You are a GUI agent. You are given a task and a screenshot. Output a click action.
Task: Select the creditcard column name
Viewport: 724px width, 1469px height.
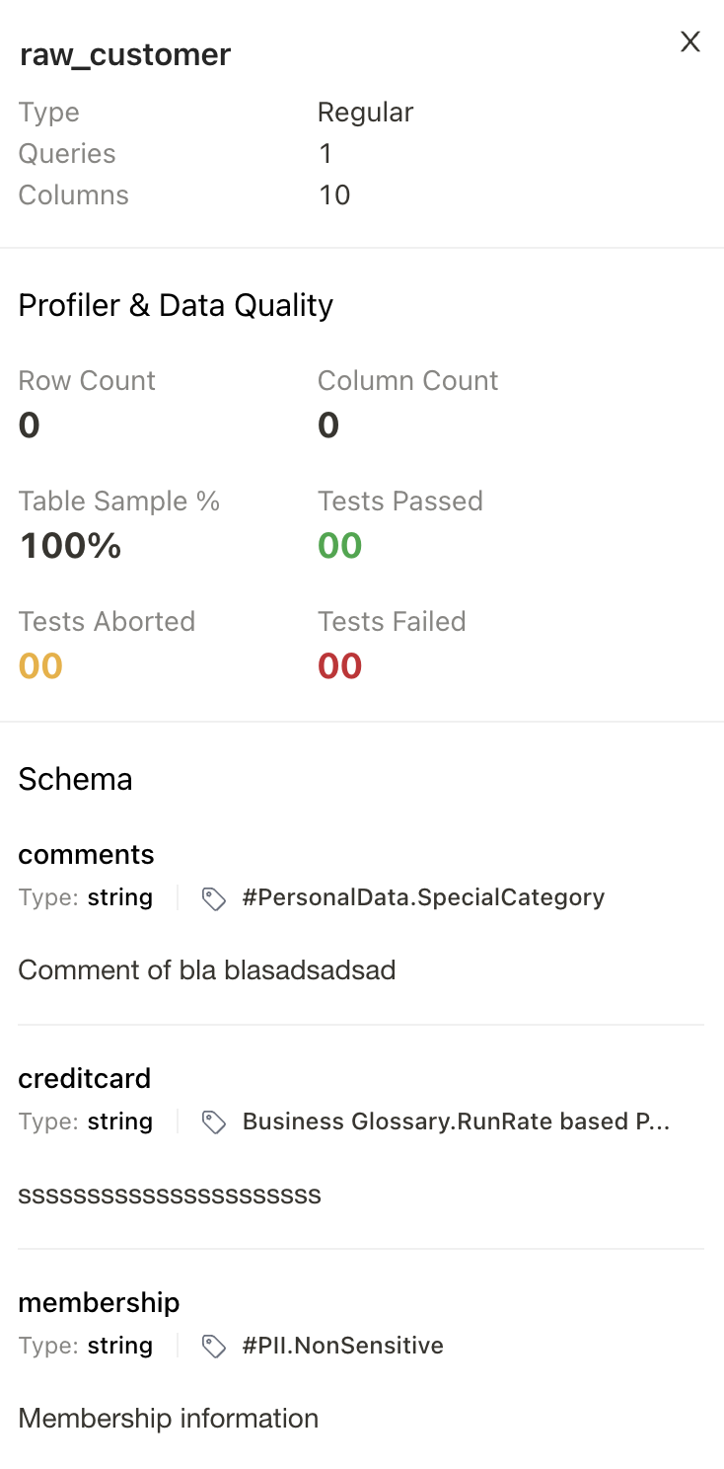(x=84, y=1079)
